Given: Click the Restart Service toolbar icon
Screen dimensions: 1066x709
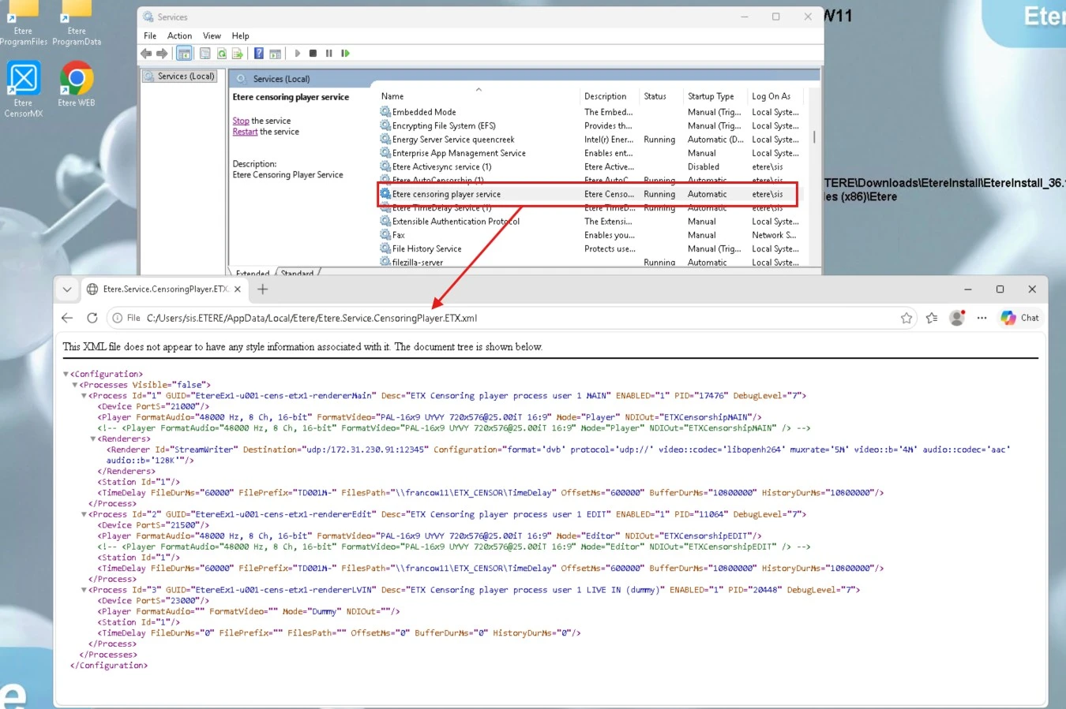Looking at the screenshot, I should point(345,54).
